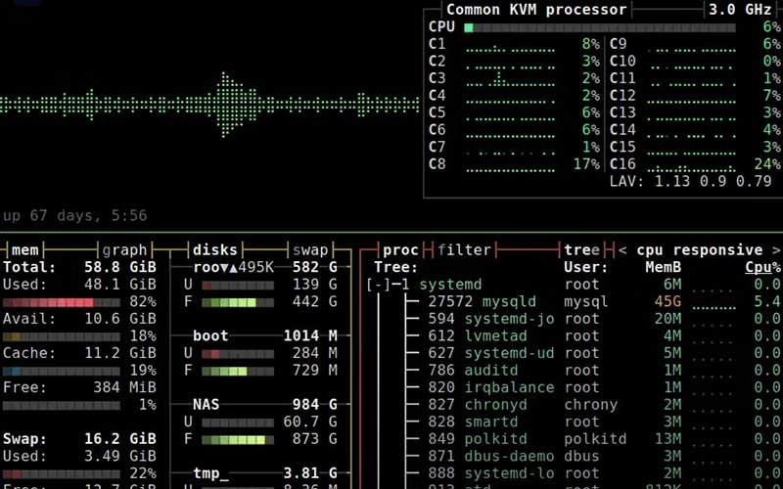
Task: Click the mem box title
Action: pyautogui.click(x=25, y=249)
